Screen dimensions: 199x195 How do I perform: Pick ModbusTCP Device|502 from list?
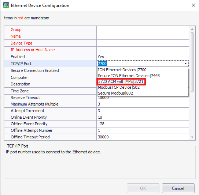pyautogui.click(x=143, y=87)
